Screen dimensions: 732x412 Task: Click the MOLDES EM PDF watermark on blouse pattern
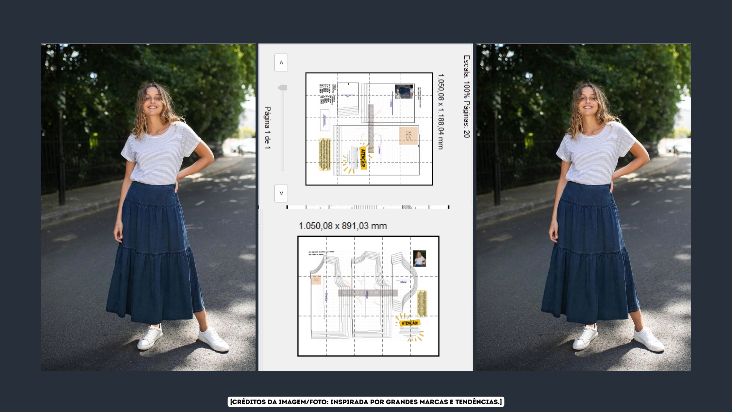pos(368,293)
